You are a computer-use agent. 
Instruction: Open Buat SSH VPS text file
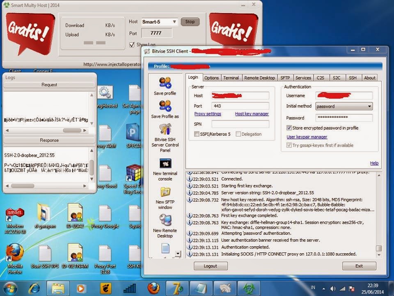[45, 256]
